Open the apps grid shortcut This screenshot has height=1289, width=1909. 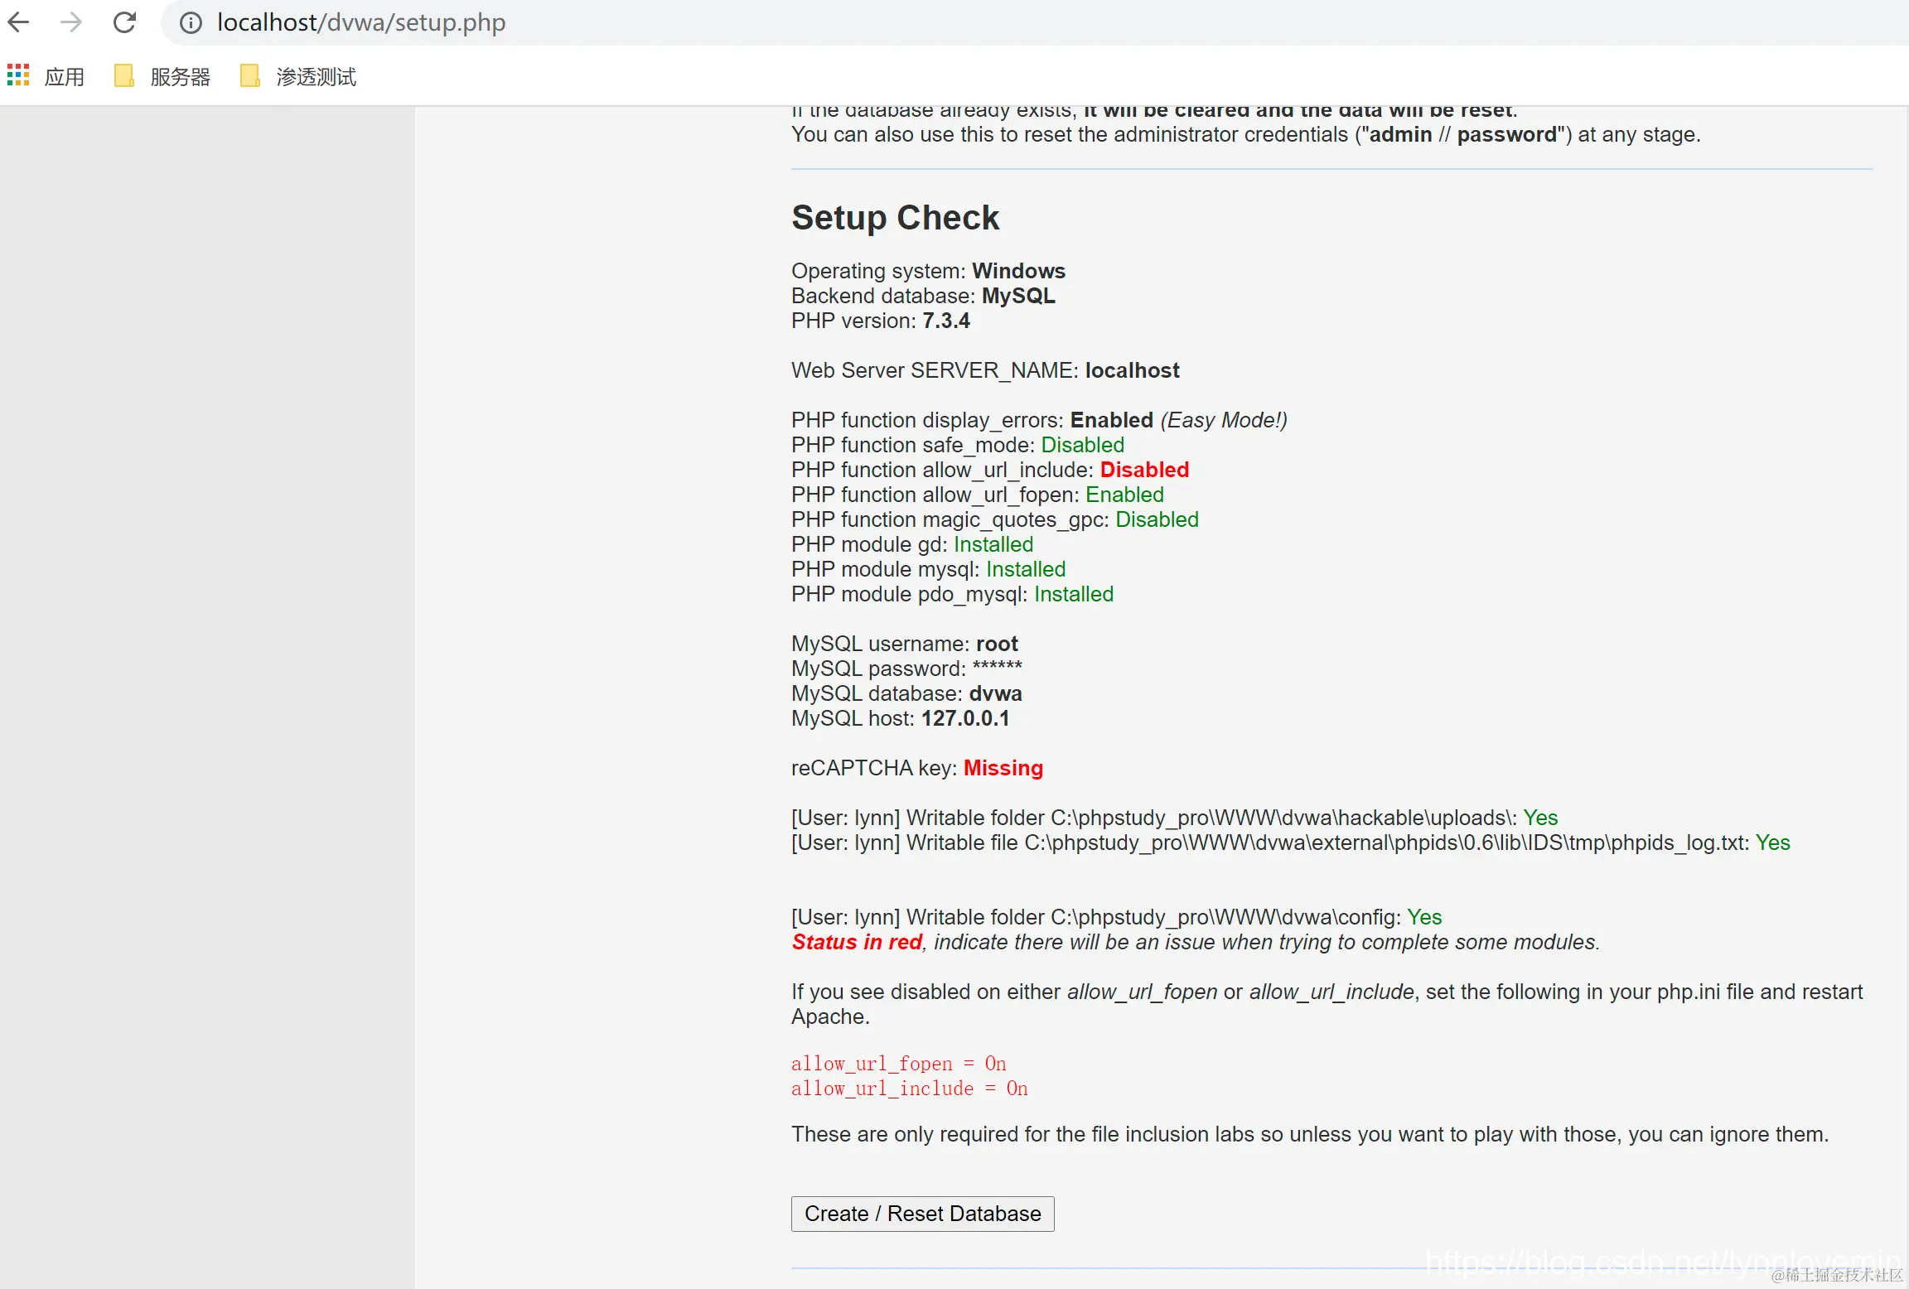(18, 76)
